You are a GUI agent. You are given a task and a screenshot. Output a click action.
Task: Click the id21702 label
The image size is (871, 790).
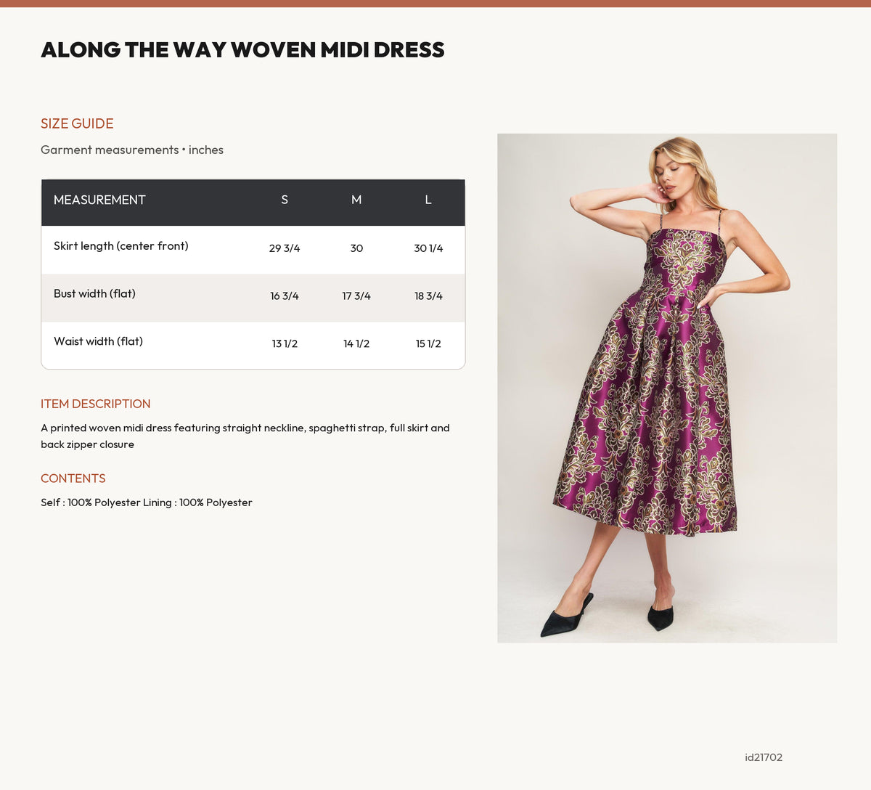(x=764, y=757)
